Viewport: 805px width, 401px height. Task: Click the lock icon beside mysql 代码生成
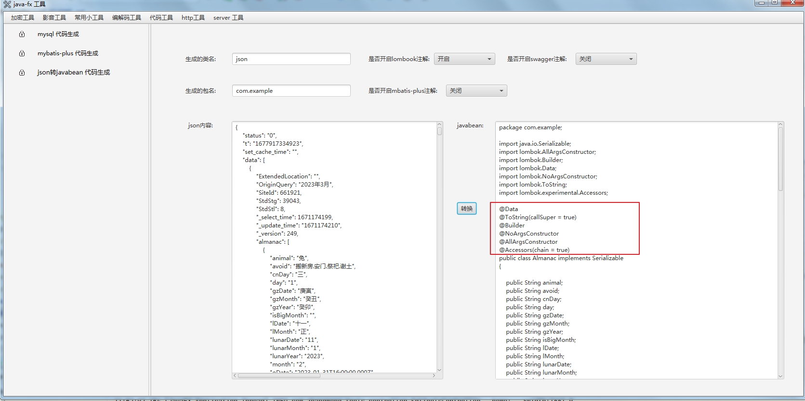(22, 34)
